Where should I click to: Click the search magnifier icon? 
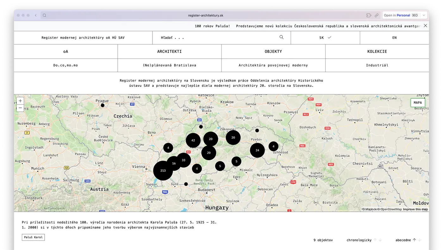click(x=281, y=37)
